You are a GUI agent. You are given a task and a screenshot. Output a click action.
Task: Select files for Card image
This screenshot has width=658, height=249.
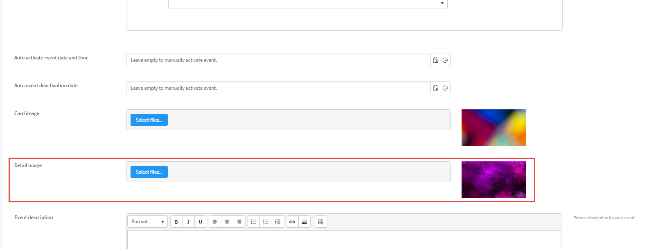[149, 120]
